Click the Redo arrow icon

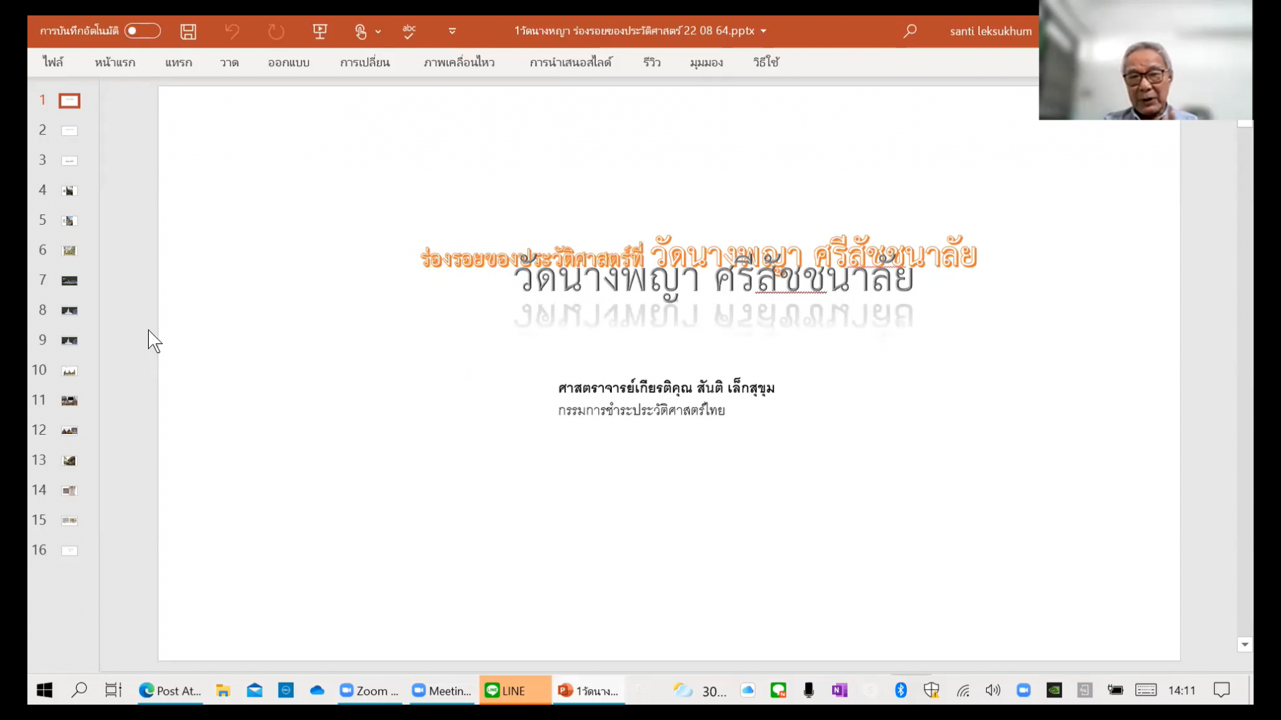tap(276, 31)
